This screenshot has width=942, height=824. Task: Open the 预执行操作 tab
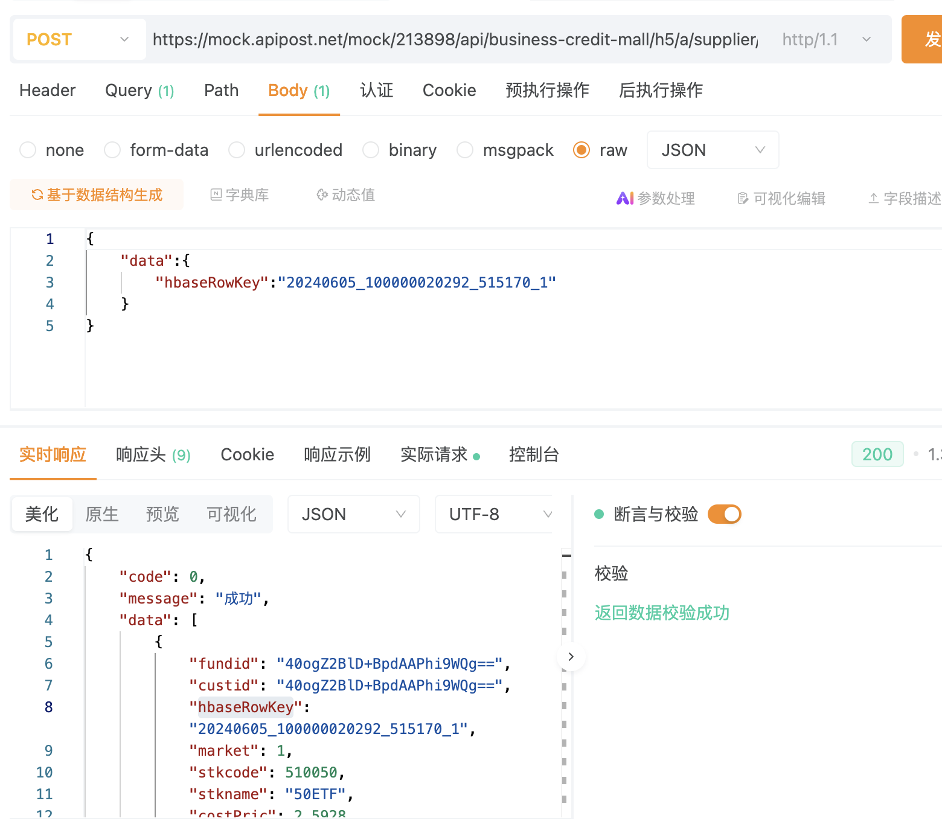point(547,91)
